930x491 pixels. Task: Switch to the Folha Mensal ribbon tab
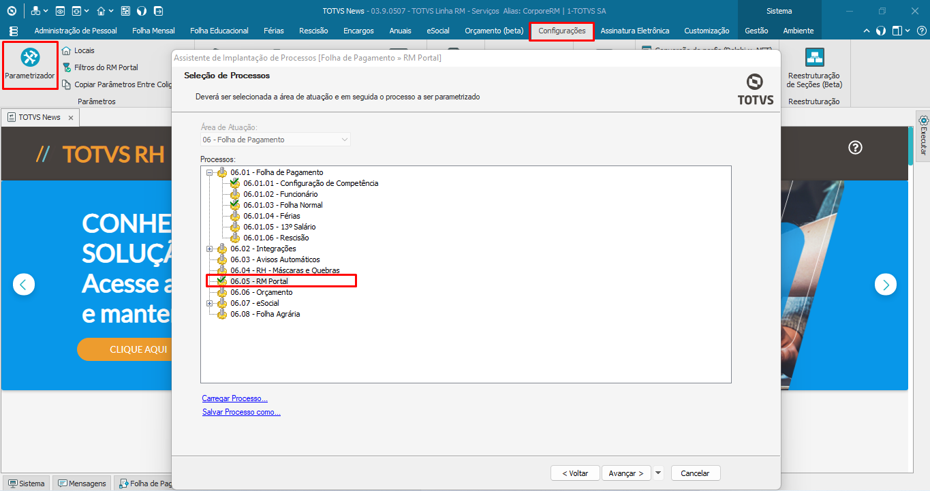(x=153, y=31)
